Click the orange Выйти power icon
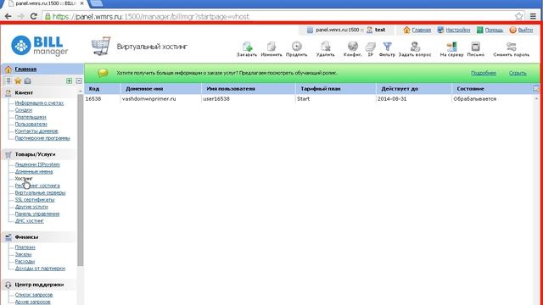543x305 pixels. [512, 30]
